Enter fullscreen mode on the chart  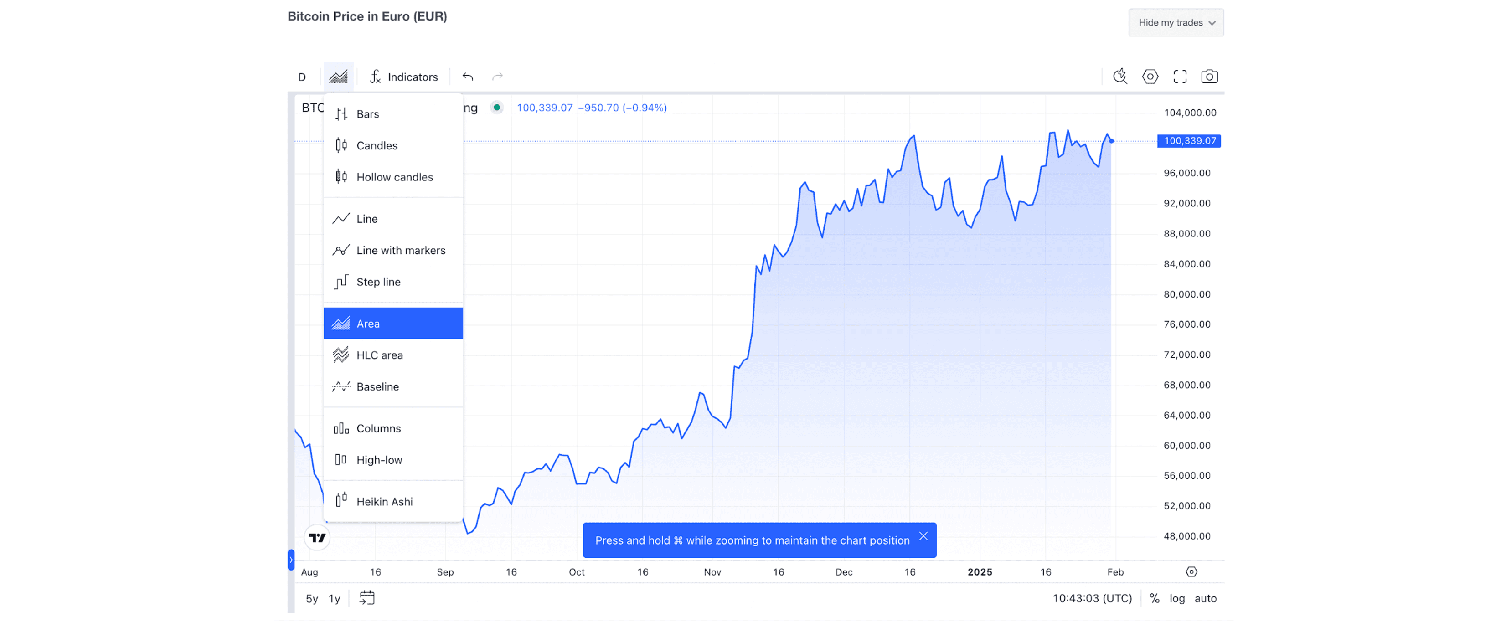point(1179,76)
